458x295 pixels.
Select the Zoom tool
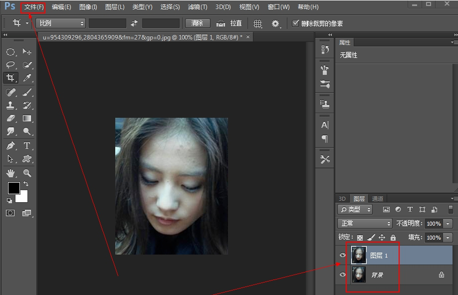pyautogui.click(x=27, y=173)
